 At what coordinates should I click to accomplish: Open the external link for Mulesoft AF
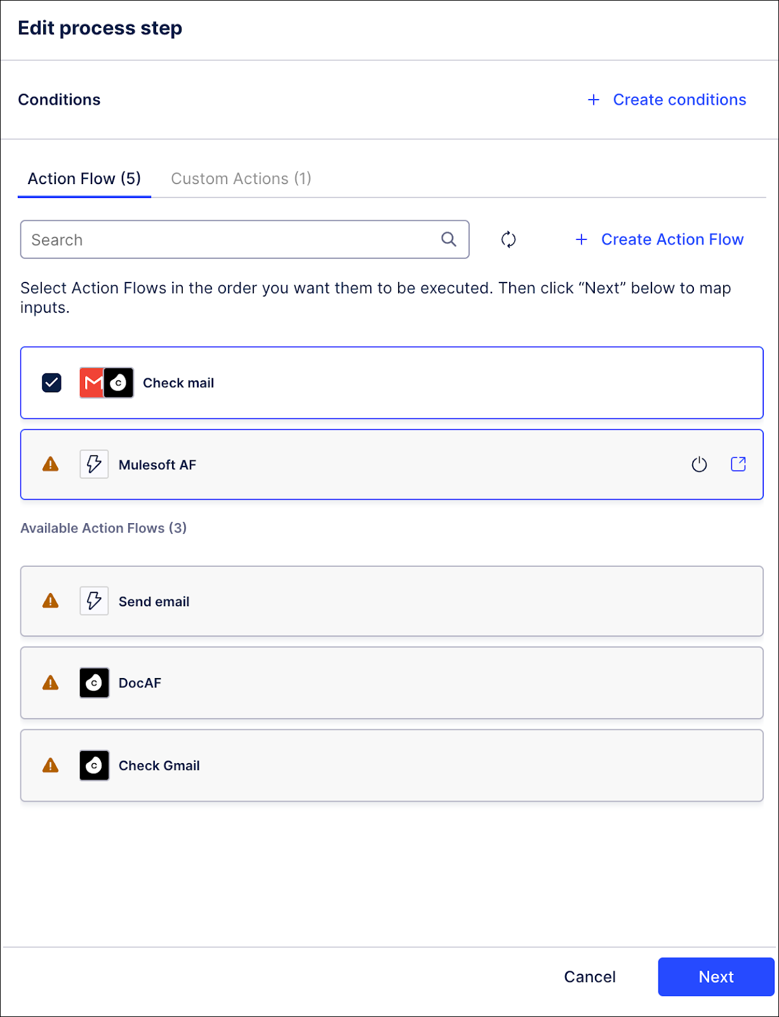pyautogui.click(x=738, y=464)
